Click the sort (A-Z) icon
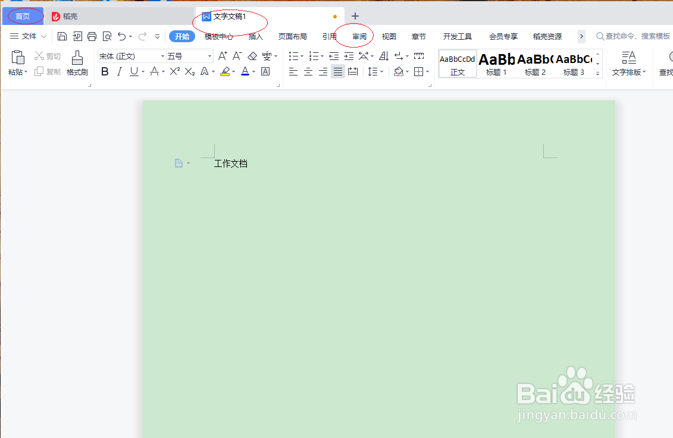 point(384,56)
